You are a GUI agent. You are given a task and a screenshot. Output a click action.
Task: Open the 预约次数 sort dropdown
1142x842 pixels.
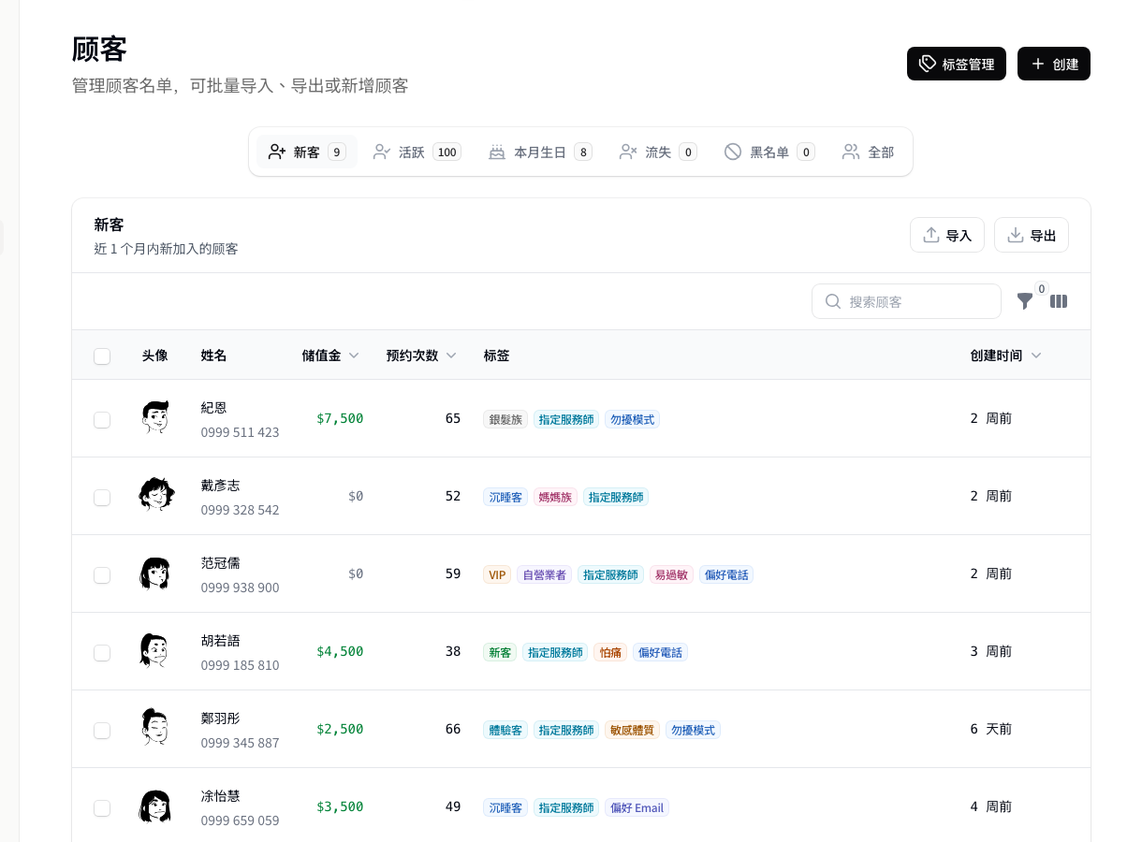(x=450, y=356)
